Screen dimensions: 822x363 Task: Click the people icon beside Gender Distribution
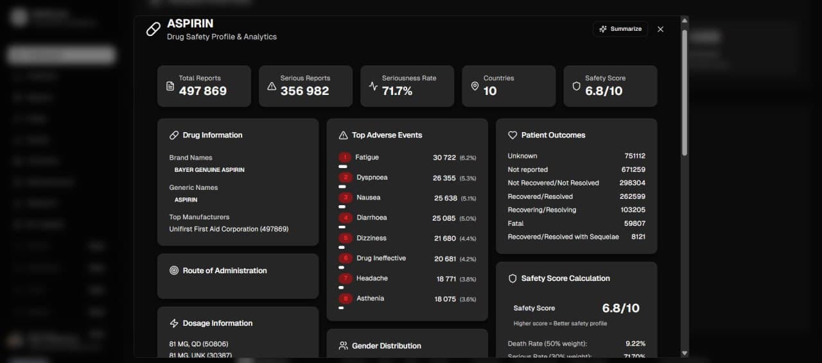point(343,346)
